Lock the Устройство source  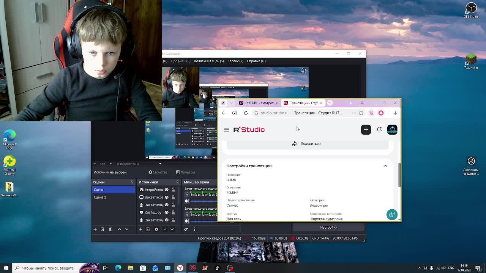[x=173, y=190]
